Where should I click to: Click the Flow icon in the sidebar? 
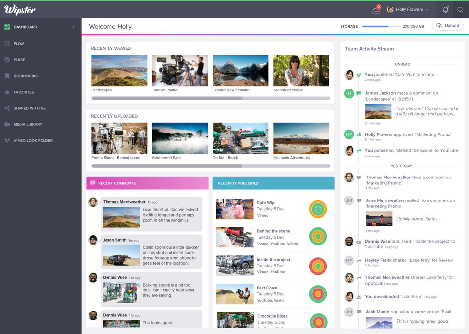coord(7,44)
